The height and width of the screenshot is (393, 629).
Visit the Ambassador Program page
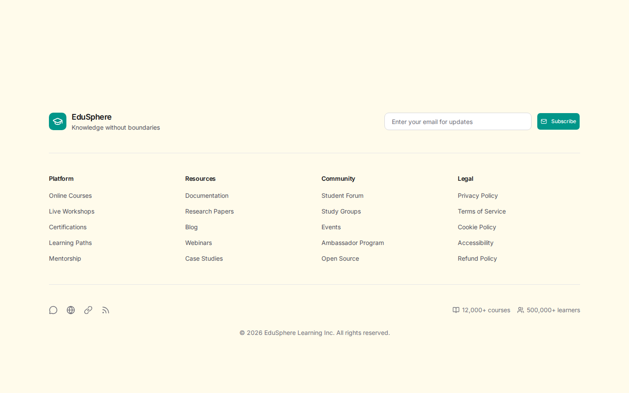(353, 243)
